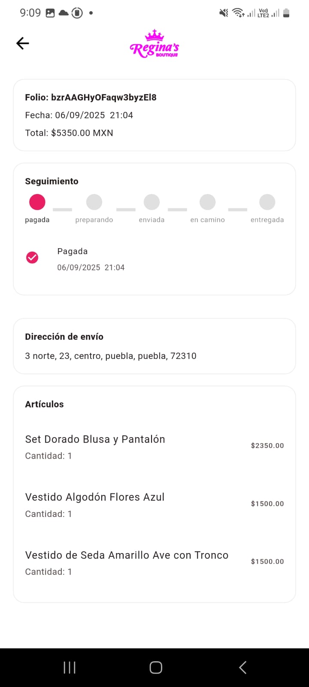Tap the 'en camino' step circle
Screen dimensions: 309x687
(x=207, y=202)
